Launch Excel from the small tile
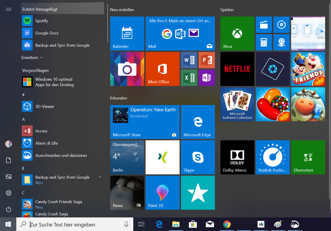Viewport: 331px width, 231px height. tap(189, 78)
